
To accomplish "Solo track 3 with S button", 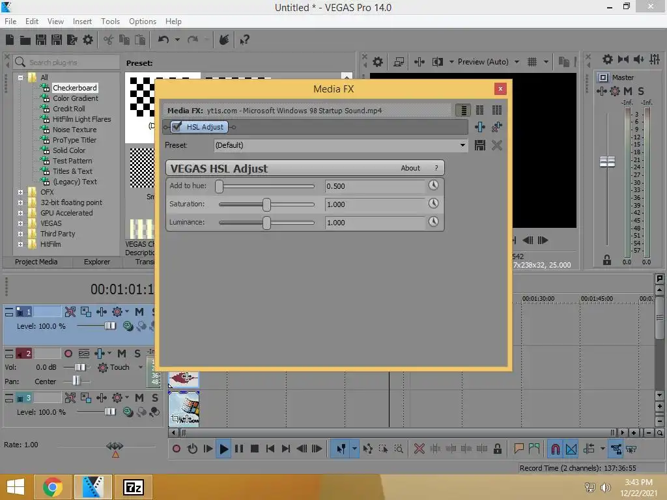I will click(x=155, y=398).
